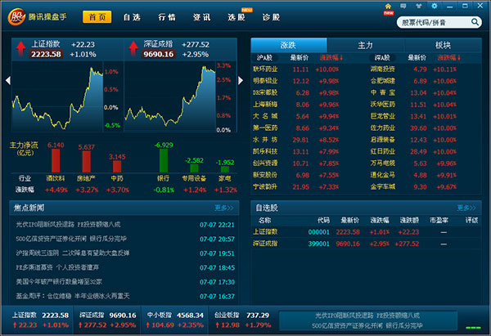Open the settings gear icon

click(x=434, y=6)
